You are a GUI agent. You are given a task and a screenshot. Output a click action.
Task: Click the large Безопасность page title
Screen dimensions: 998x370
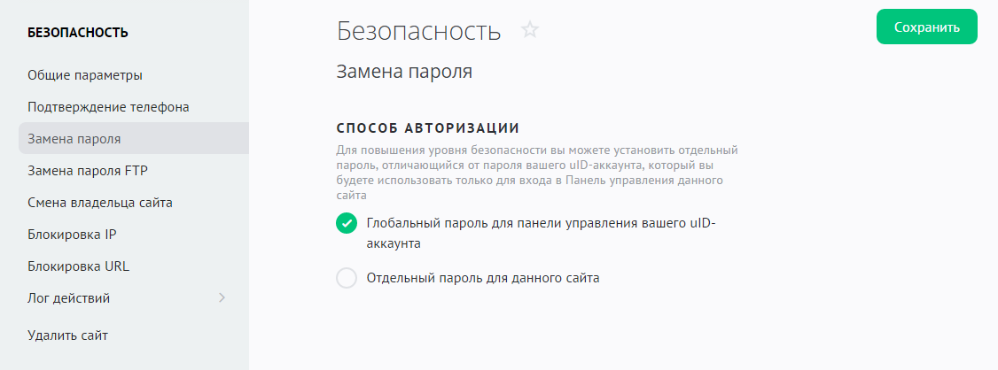pos(418,31)
